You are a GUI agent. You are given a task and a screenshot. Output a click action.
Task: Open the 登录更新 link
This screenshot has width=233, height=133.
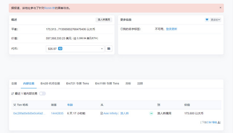[x=171, y=29]
